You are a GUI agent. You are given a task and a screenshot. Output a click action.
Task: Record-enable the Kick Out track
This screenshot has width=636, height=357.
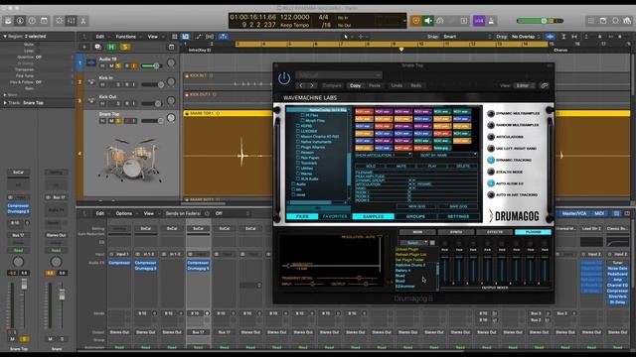[x=126, y=103]
